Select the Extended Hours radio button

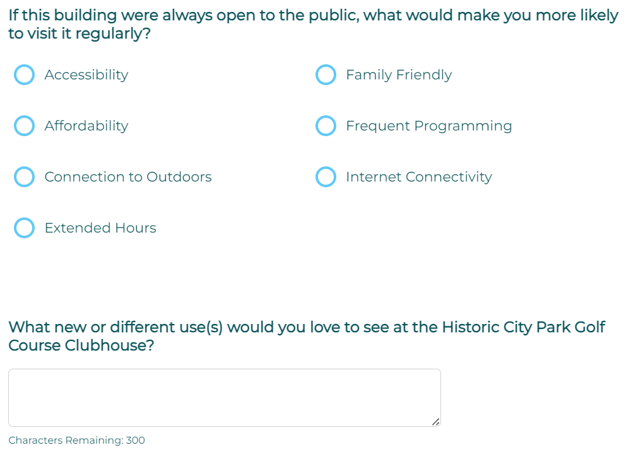[x=24, y=228]
